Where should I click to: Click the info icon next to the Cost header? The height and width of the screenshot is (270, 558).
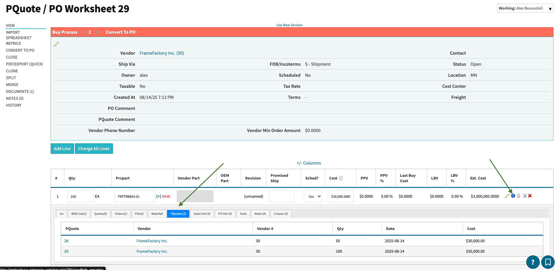(x=341, y=178)
